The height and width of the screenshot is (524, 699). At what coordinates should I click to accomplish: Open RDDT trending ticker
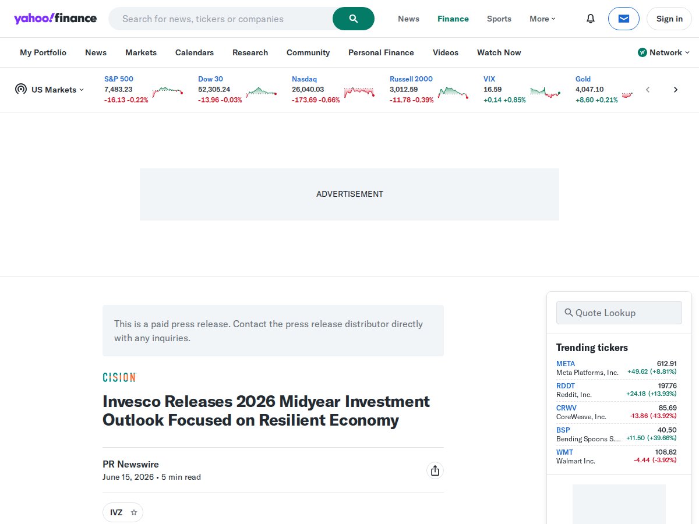click(x=566, y=386)
